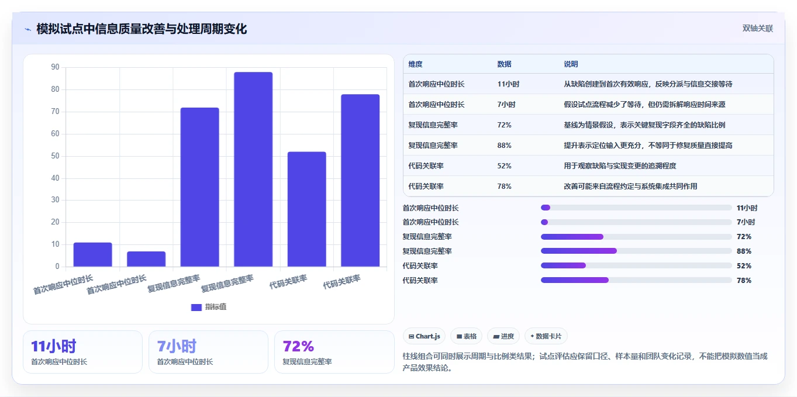Click the chart bar reaching 72
This screenshot has width=797, height=397.
pyautogui.click(x=199, y=187)
